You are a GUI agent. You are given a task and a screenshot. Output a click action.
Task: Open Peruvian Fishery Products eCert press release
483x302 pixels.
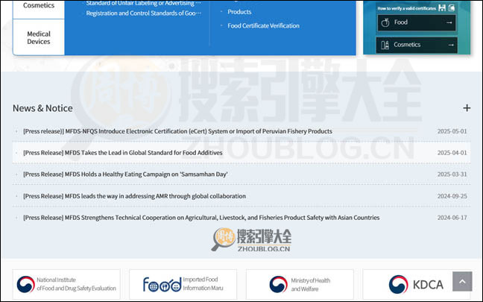[177, 131]
